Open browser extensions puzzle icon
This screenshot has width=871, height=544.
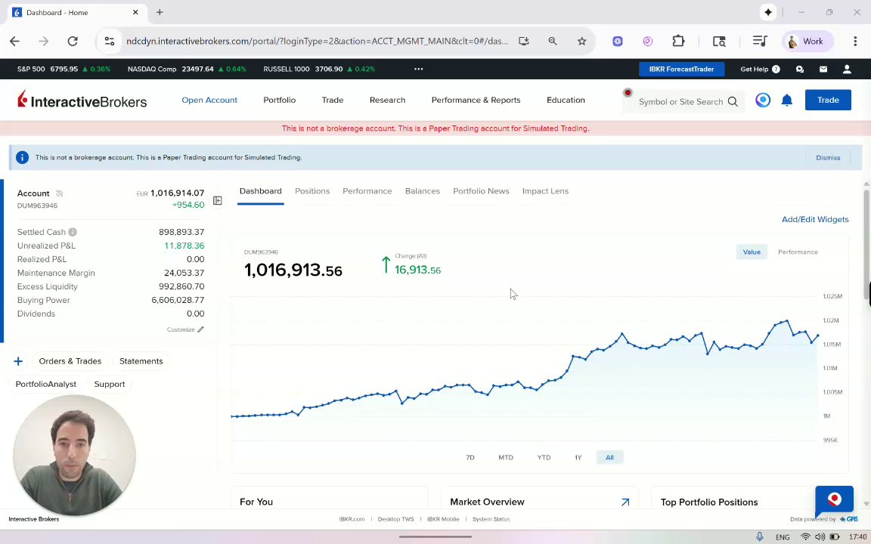point(678,41)
